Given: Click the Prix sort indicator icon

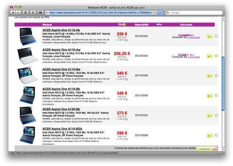Looking at the screenshot, I should tap(124, 25).
